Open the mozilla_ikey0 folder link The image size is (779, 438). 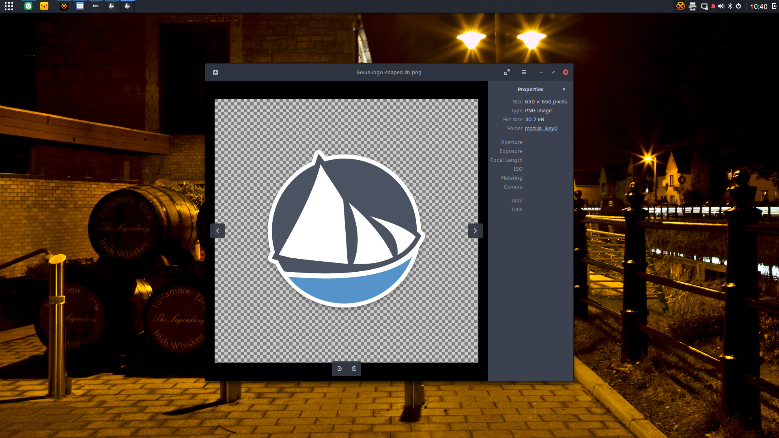(541, 129)
